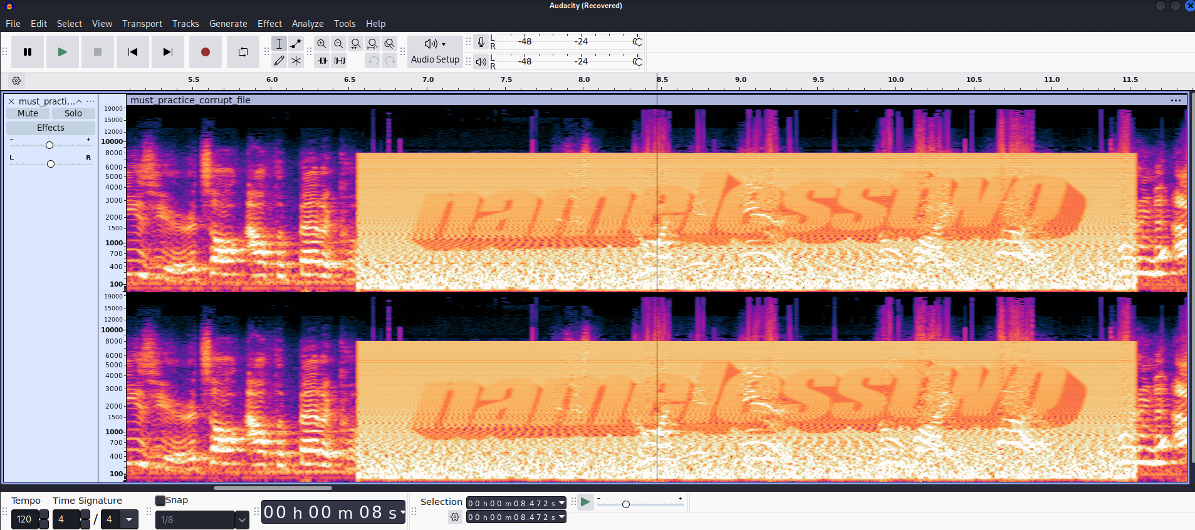
Task: Mute the must_practice_corrupt_file track
Action: [x=28, y=113]
